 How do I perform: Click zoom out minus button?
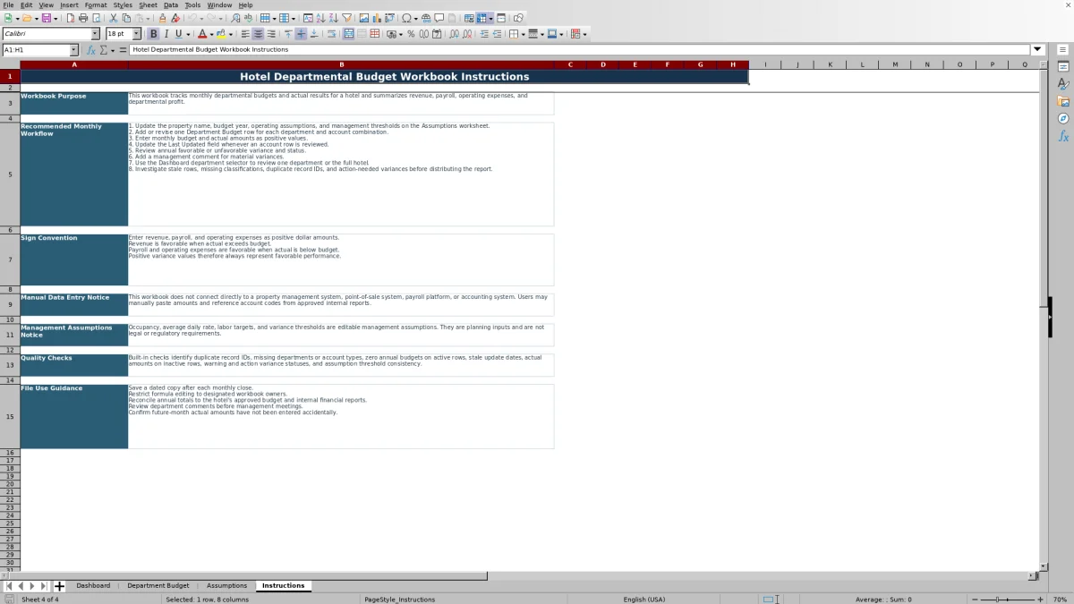coord(974,599)
